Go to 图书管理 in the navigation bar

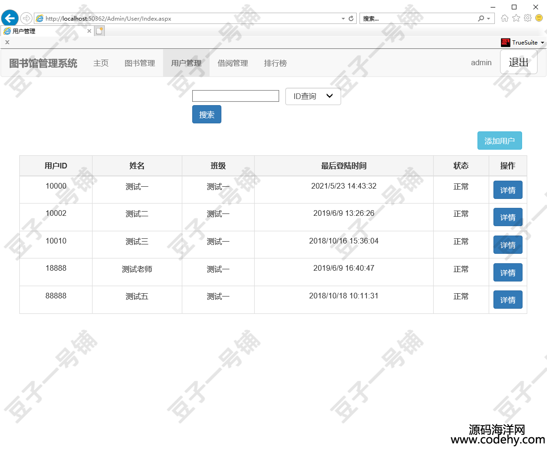[140, 63]
